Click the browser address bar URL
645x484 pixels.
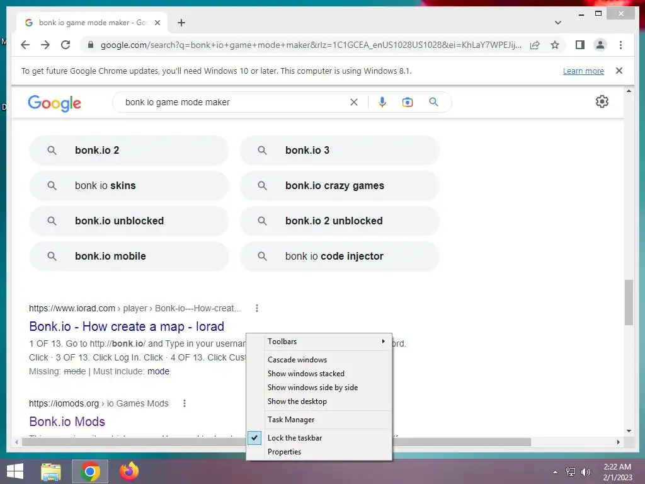311,45
